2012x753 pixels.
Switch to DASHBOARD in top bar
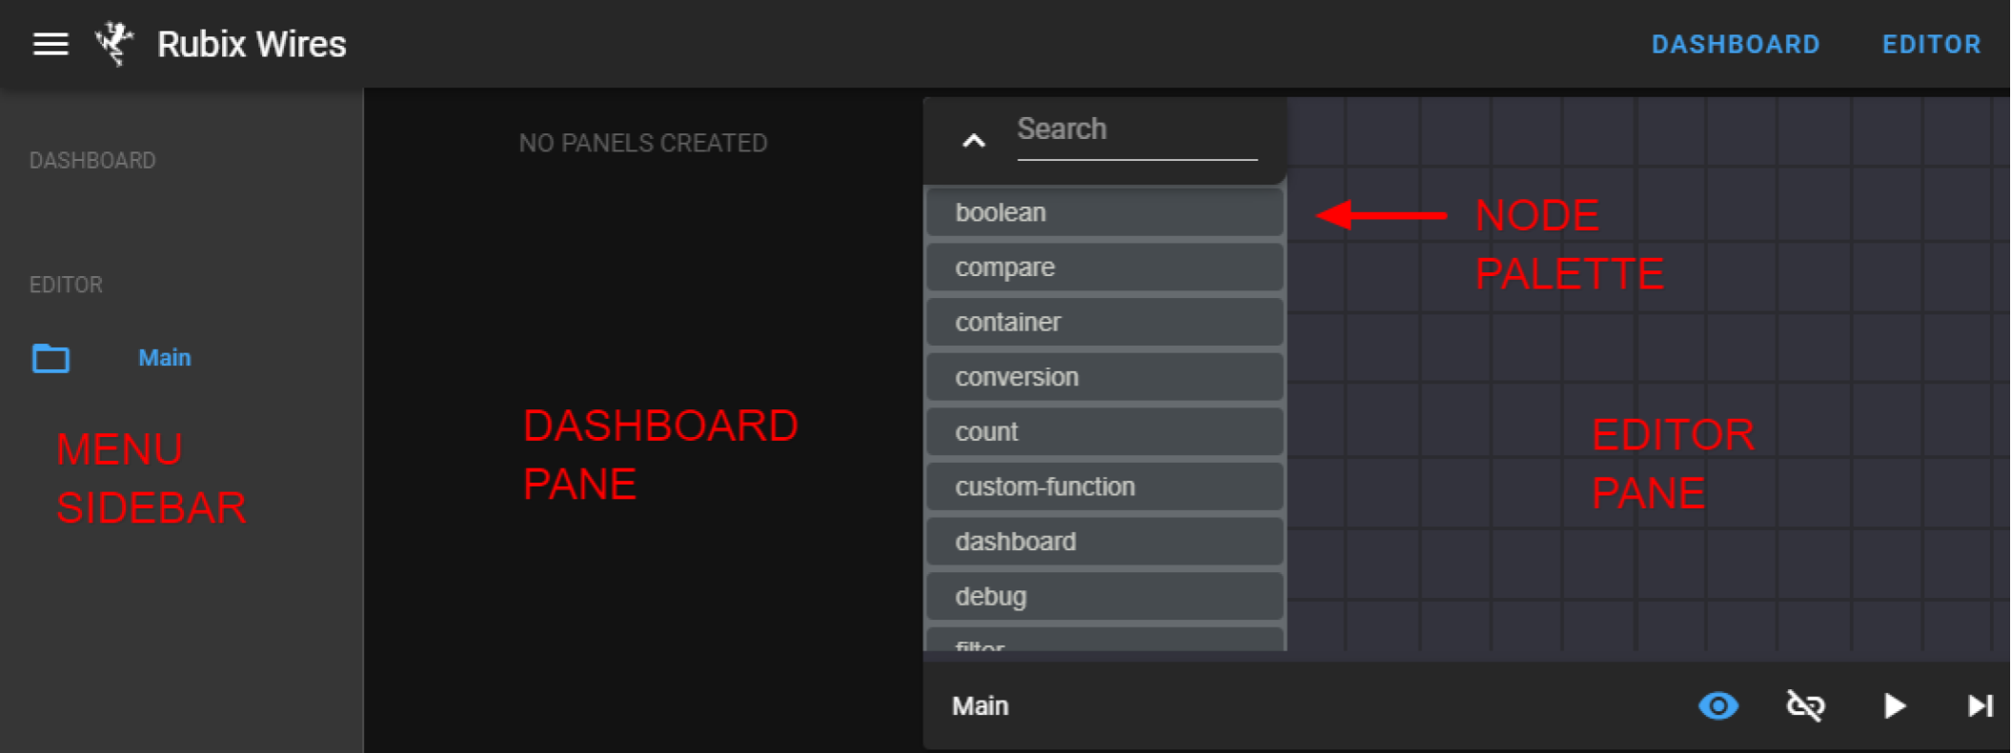[x=1735, y=44]
